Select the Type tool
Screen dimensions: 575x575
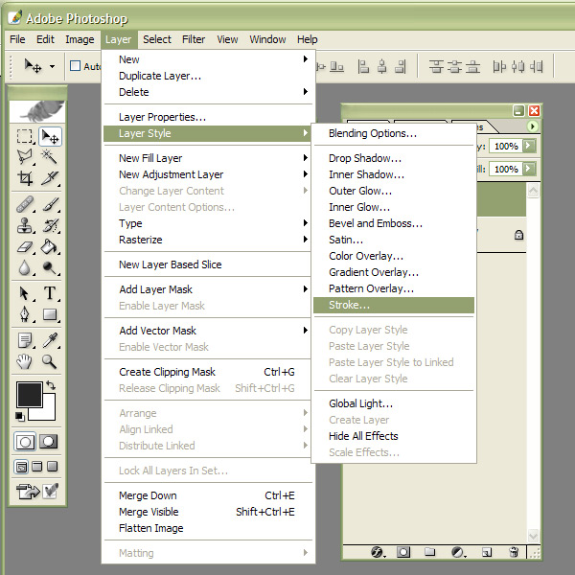50,293
